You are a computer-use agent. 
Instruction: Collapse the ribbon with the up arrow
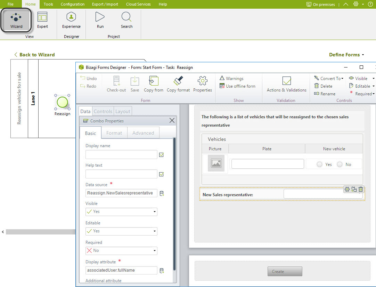(x=346, y=4)
